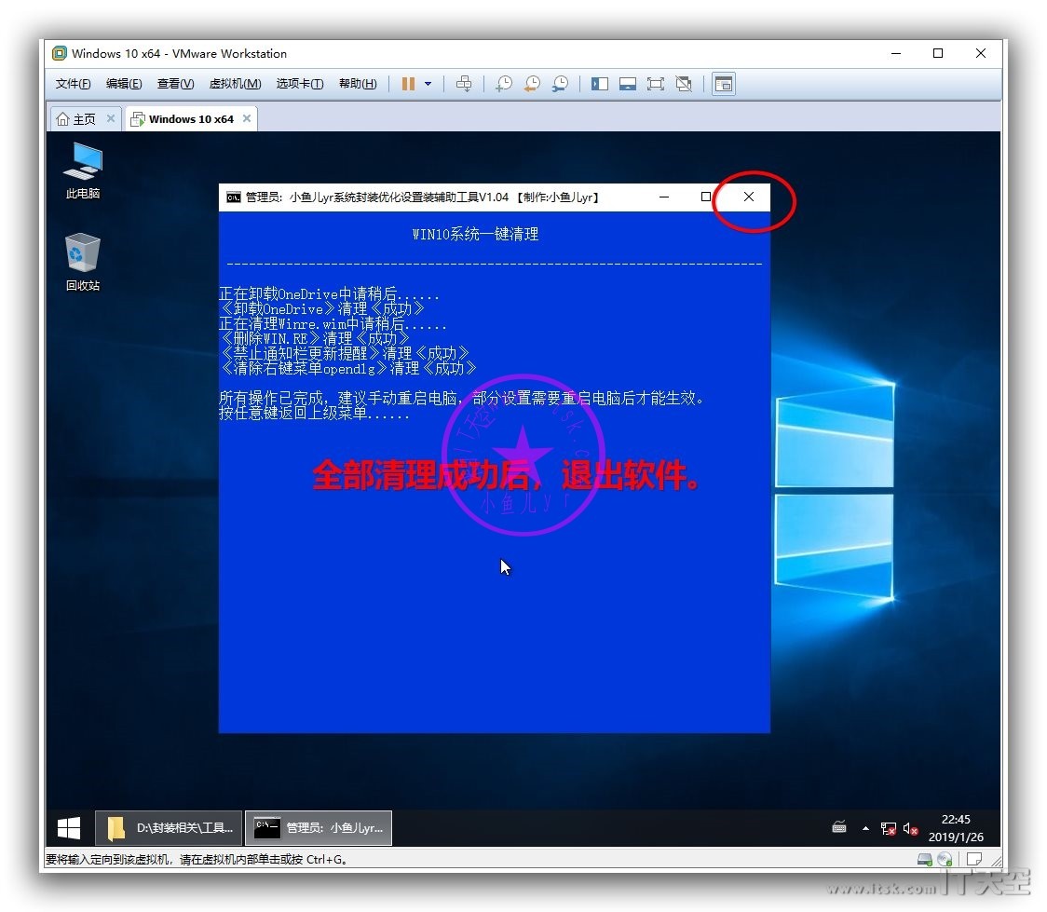Viewport: 1047px width, 912px height.
Task: Click the network tray icon
Action: tap(888, 828)
